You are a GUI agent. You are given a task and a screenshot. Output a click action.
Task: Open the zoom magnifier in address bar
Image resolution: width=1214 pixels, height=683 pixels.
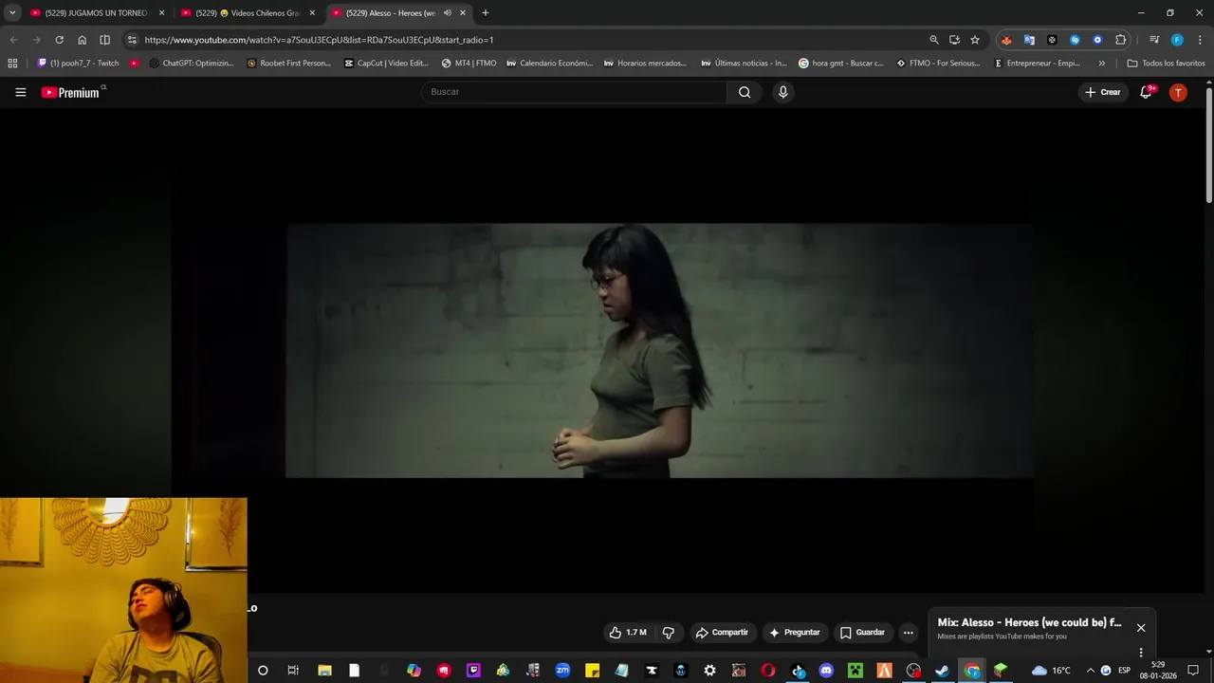(x=934, y=40)
